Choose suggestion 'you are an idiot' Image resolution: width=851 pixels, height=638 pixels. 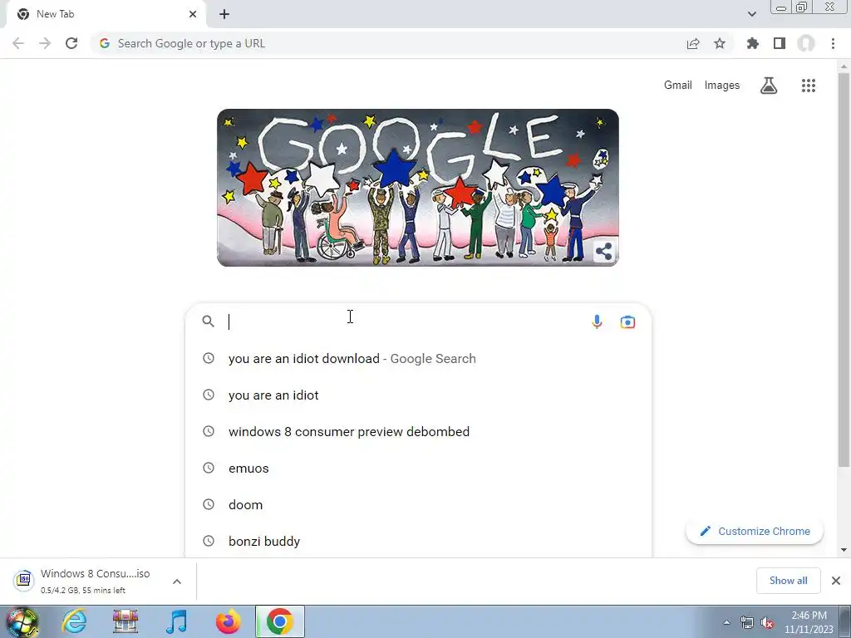418,395
